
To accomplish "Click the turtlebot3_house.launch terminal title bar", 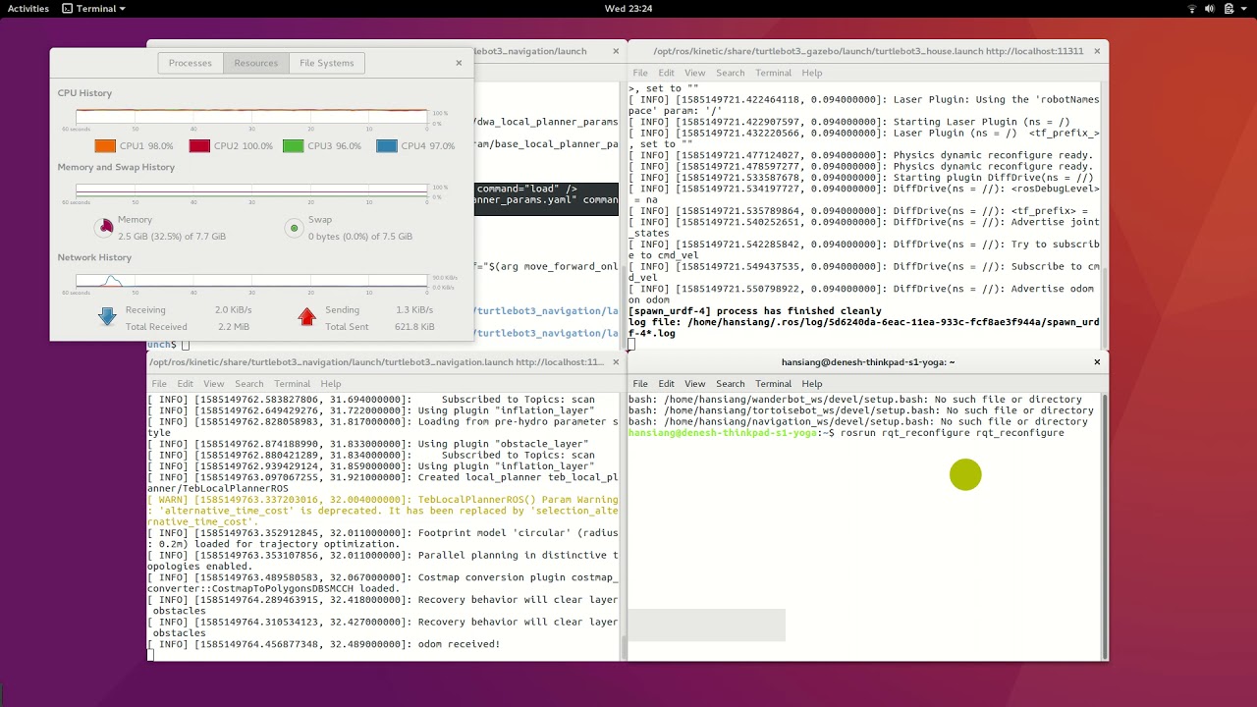I will click(868, 51).
